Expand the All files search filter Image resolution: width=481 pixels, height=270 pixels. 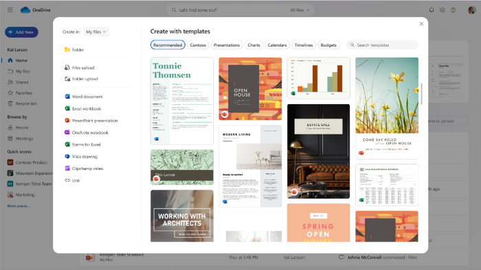coord(300,10)
